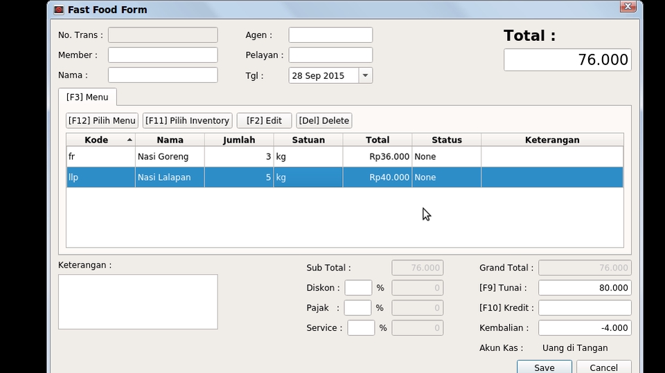
Task: Focus the Nama text field
Action: point(163,75)
